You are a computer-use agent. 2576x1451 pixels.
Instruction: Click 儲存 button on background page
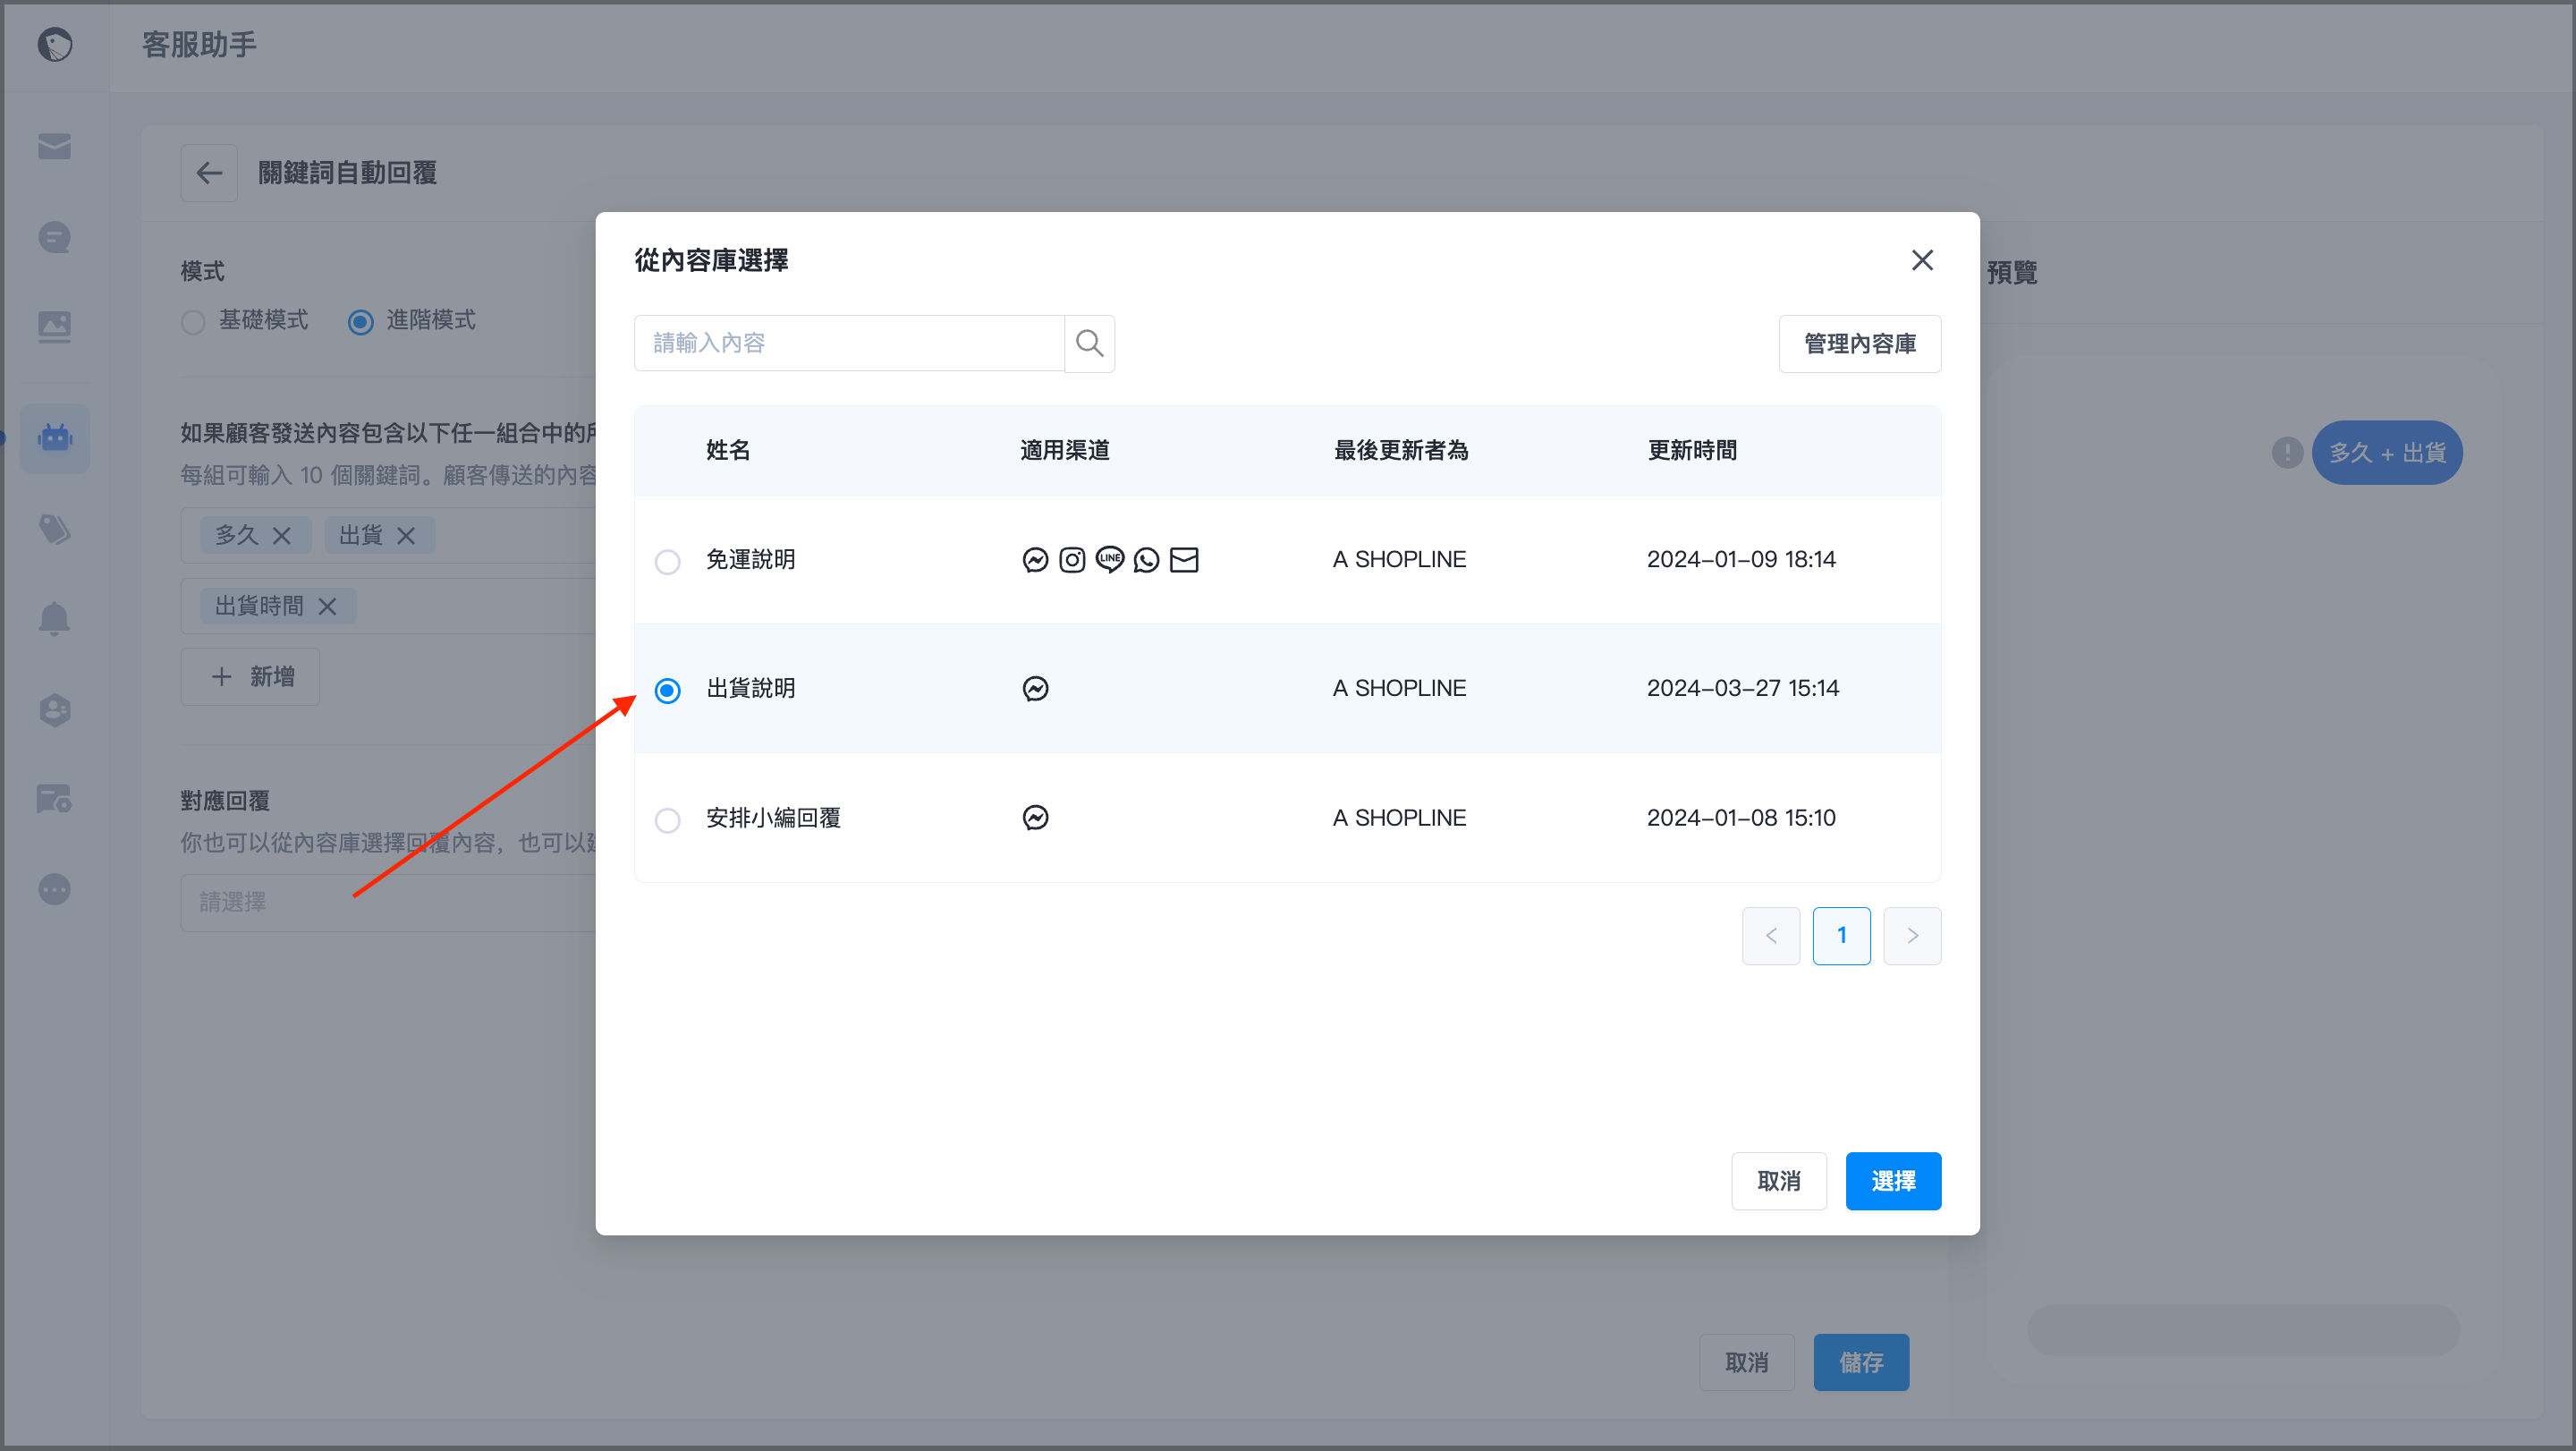[x=1860, y=1362]
